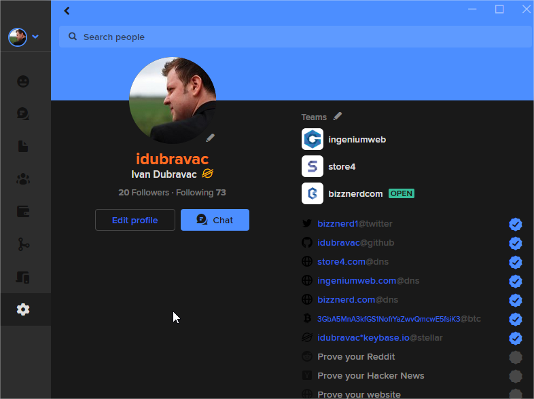
Task: Open the People tab in the sidebar
Action: point(23,81)
